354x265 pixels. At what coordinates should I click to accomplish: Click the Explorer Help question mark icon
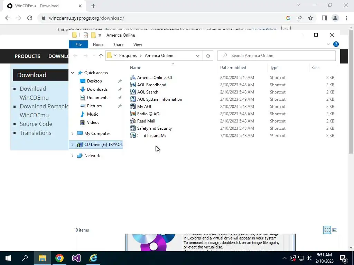(x=336, y=44)
